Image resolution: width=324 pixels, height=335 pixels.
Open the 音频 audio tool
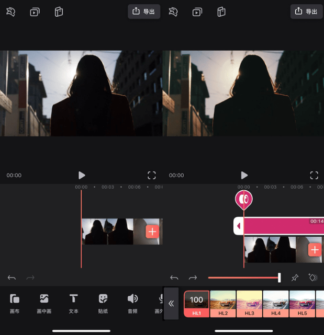pyautogui.click(x=132, y=303)
